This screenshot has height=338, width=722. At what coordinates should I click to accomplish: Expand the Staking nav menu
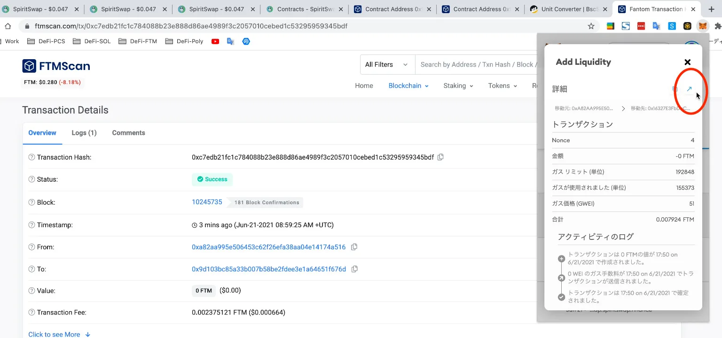pos(458,86)
